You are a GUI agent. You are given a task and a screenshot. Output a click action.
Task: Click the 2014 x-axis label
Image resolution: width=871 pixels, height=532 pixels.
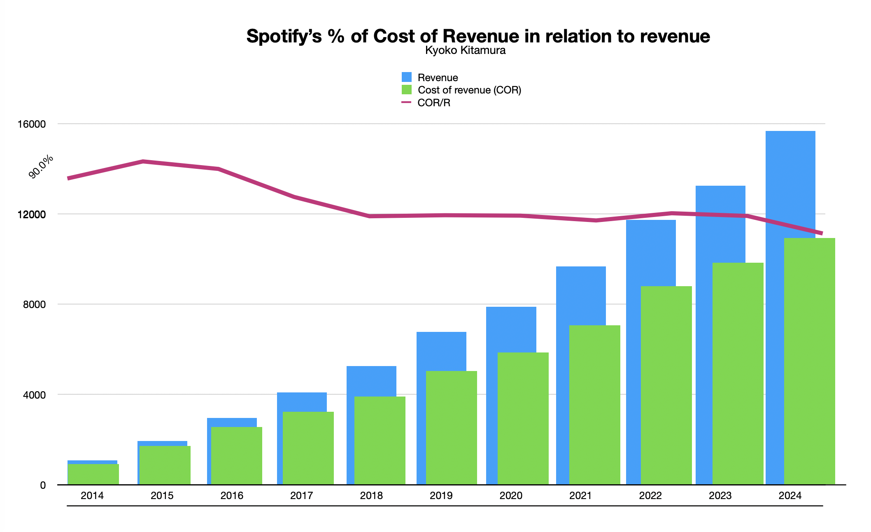[92, 495]
